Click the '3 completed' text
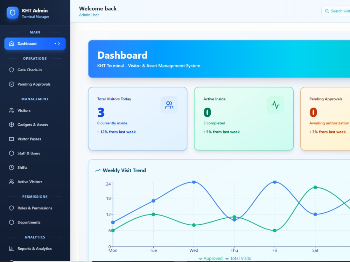 [x=214, y=123]
